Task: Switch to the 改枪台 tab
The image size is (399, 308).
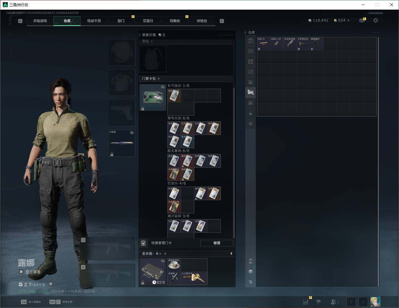Action: [202, 21]
